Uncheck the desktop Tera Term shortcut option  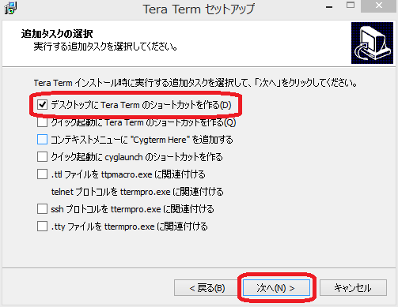coord(42,105)
